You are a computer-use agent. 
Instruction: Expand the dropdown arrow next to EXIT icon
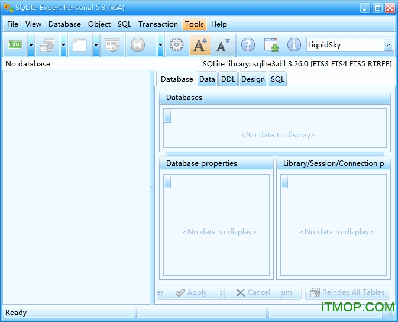pyautogui.click(x=31, y=45)
